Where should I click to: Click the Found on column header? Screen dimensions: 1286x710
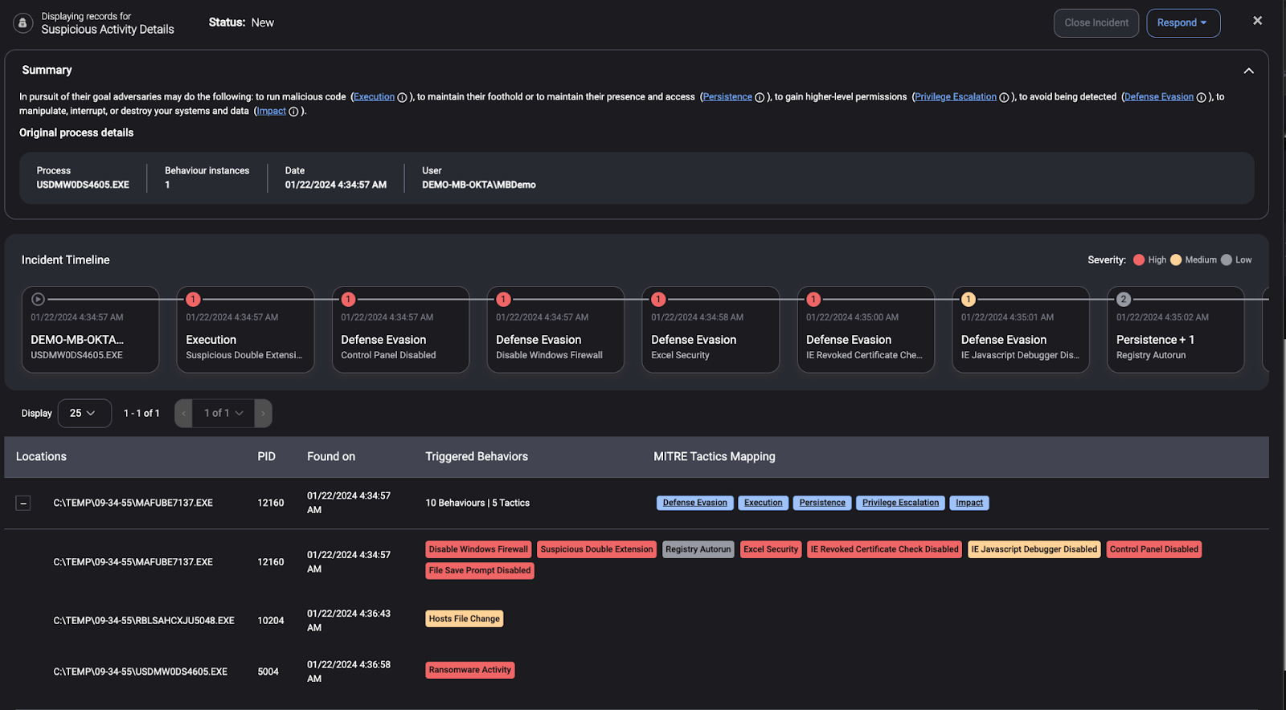point(331,457)
